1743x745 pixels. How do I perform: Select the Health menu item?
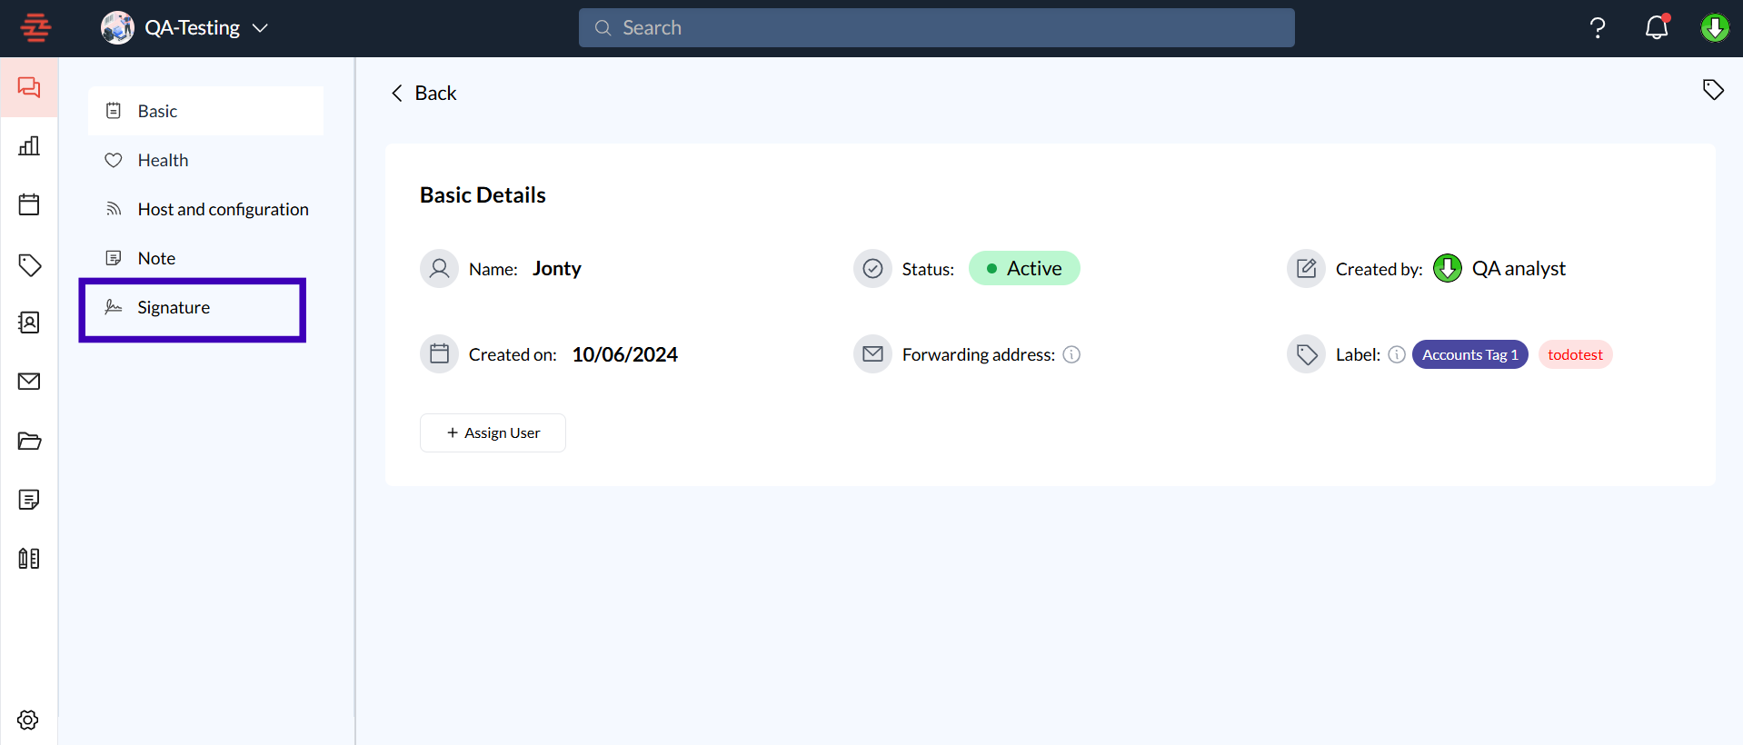[164, 161]
